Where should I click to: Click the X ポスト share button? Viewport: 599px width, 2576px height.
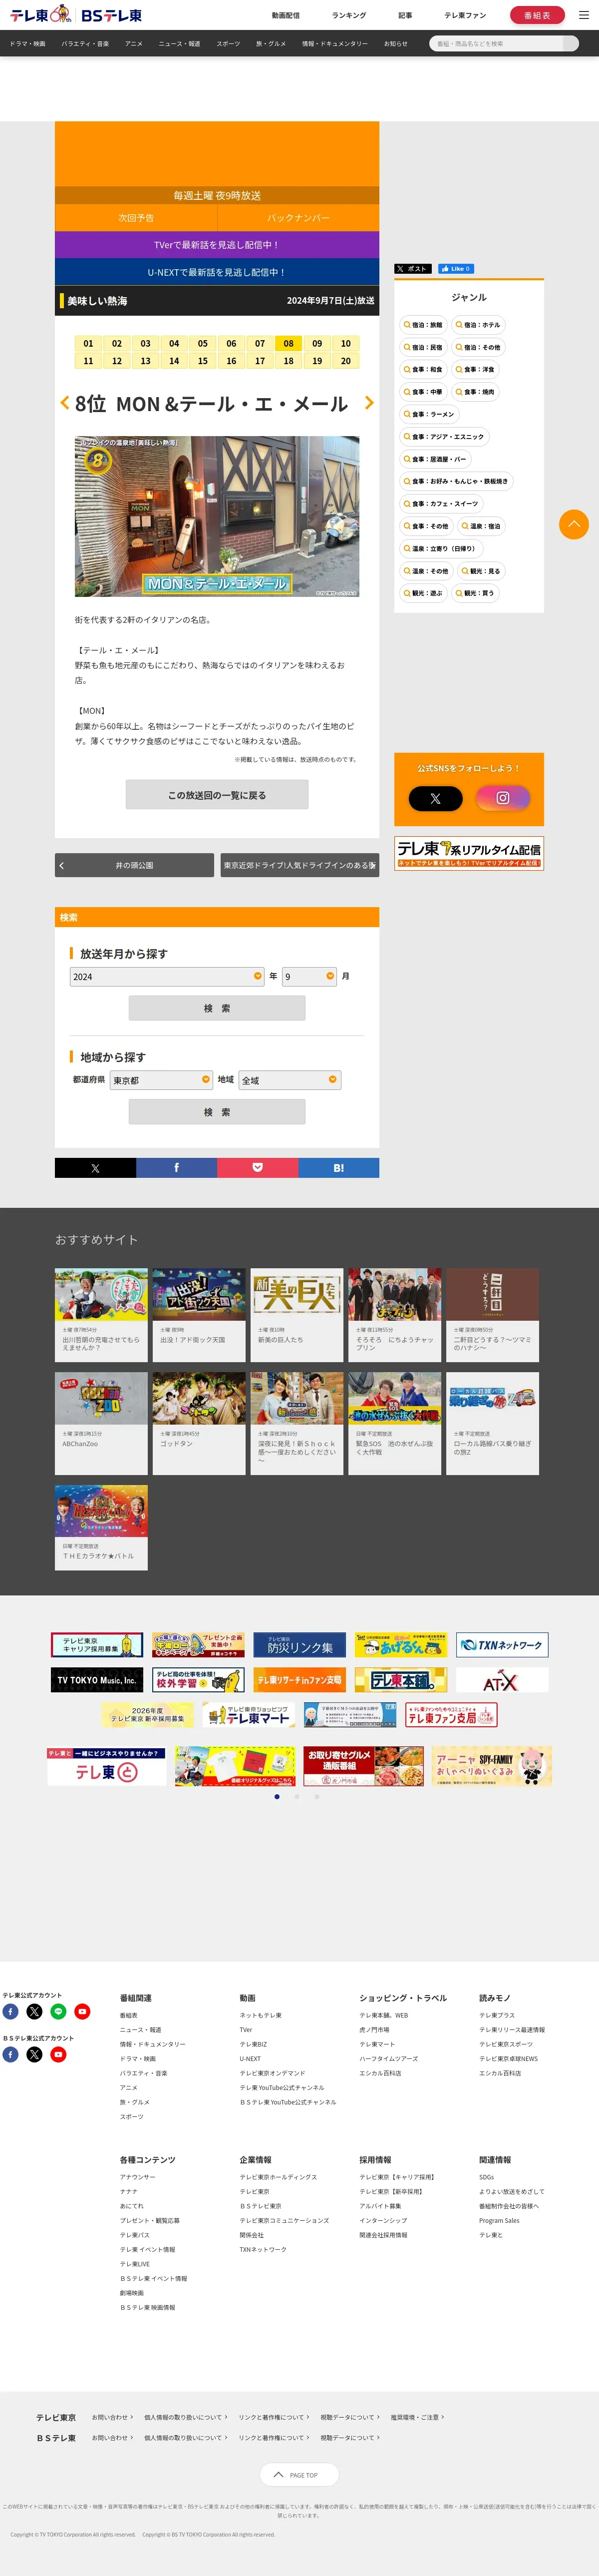(x=413, y=268)
